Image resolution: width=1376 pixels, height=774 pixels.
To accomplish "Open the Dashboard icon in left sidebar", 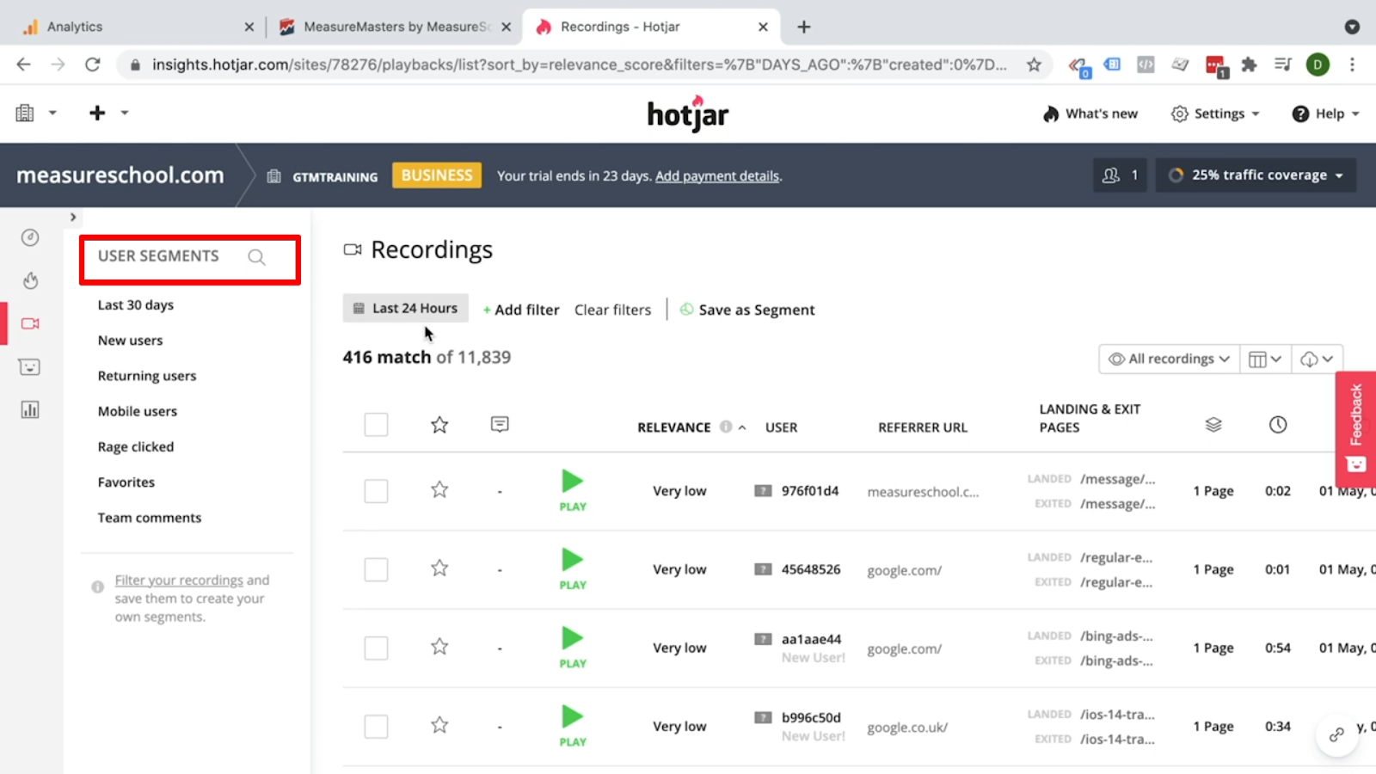I will pyautogui.click(x=30, y=237).
